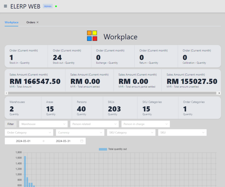The image size is (225, 187).
Task: Click the Admin badge
Action: click(x=48, y=6)
